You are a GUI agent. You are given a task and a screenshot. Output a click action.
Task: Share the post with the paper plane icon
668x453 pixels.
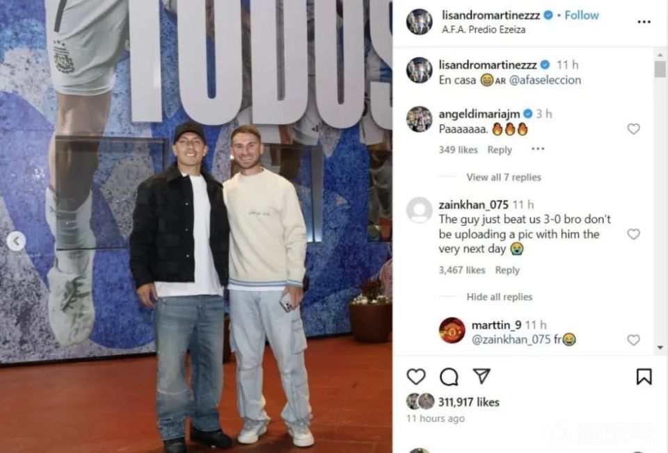coord(482,376)
